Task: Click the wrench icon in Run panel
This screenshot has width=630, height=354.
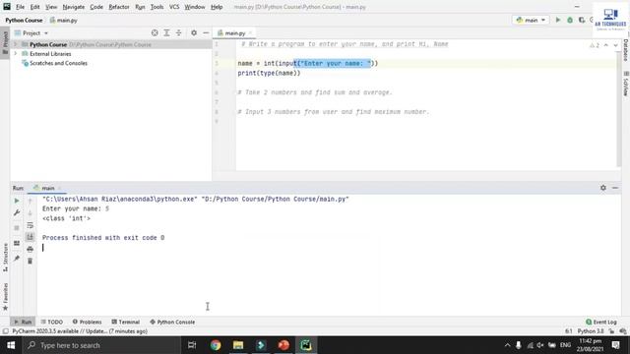Action: (x=17, y=212)
